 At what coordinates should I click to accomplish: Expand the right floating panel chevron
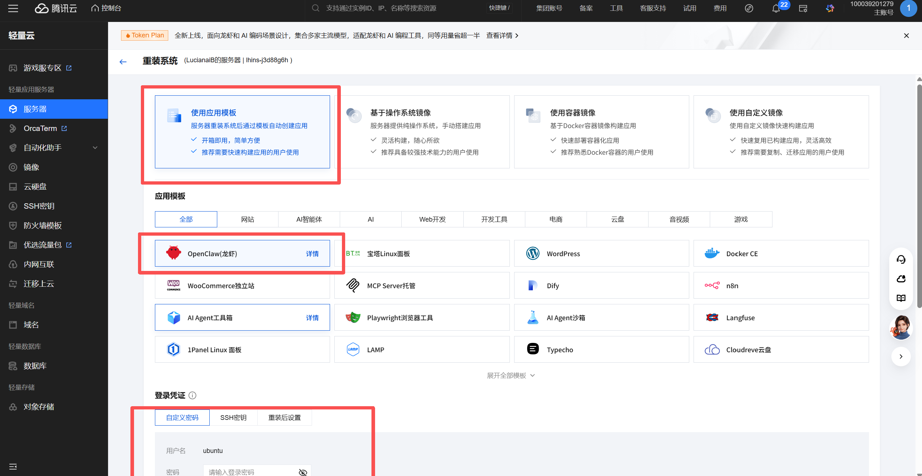pos(901,357)
